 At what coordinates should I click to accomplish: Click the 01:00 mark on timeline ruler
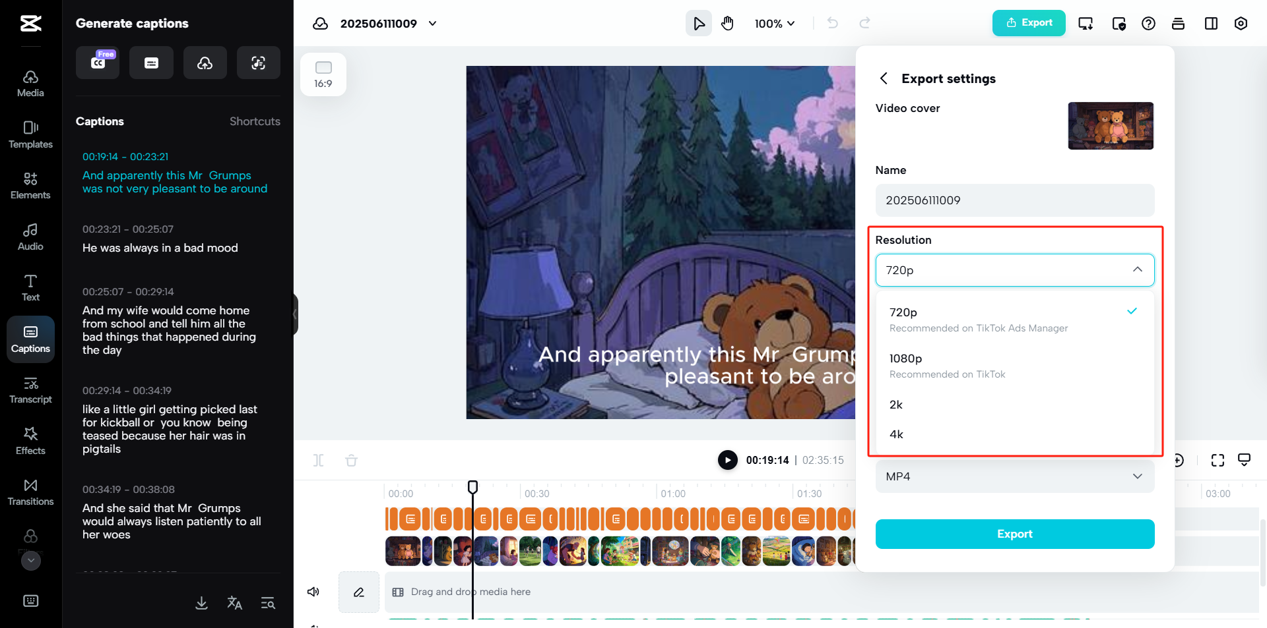coord(672,494)
